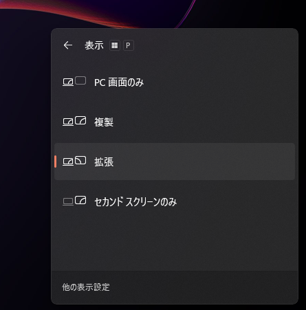Viewport: 306px width, 310px height.
Task: Click the desktop wallpaper outside the panel
Action: [25, 160]
